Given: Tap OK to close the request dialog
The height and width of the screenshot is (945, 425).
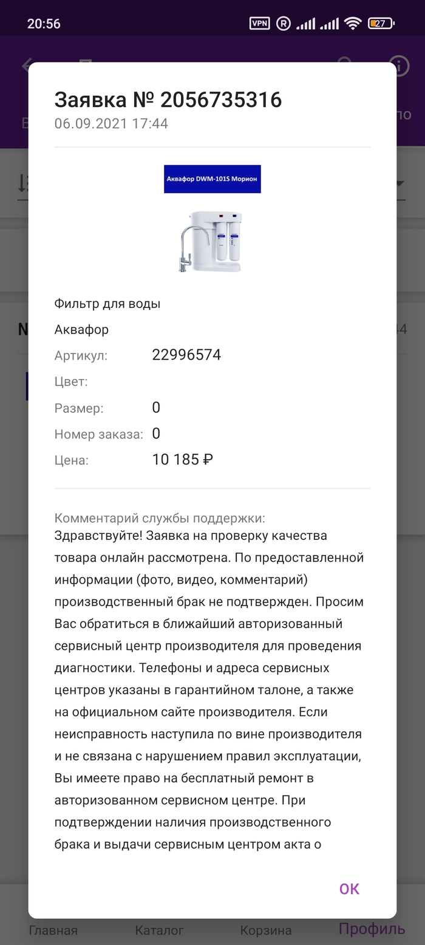Looking at the screenshot, I should [x=349, y=889].
